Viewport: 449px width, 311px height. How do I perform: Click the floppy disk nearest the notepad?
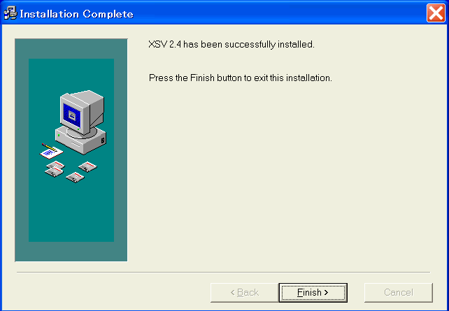[x=55, y=165]
